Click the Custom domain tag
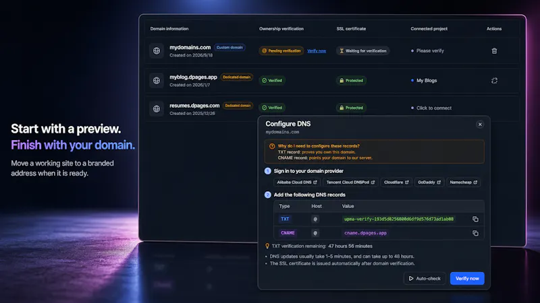Viewport: 540px width, 303px height. tap(230, 47)
